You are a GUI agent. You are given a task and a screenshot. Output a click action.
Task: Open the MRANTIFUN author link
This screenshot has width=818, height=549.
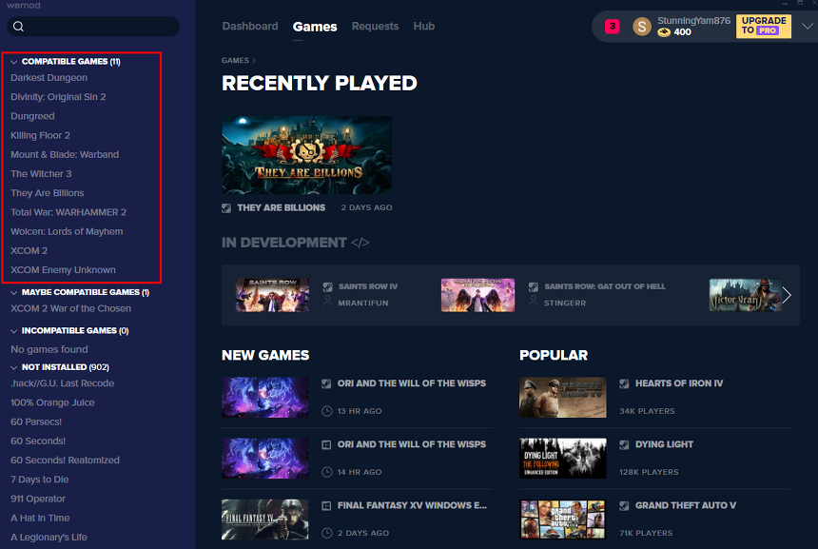click(362, 303)
